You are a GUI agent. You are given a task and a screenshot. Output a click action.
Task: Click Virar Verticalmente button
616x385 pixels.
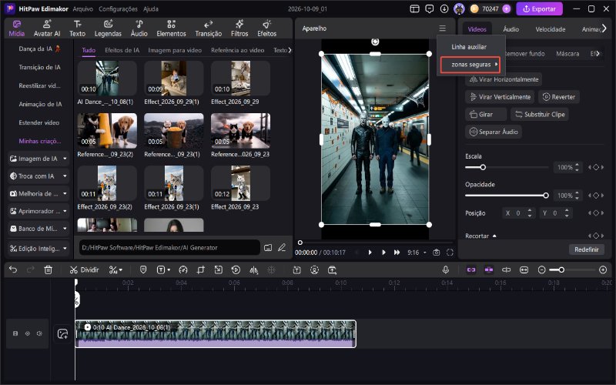(x=500, y=97)
